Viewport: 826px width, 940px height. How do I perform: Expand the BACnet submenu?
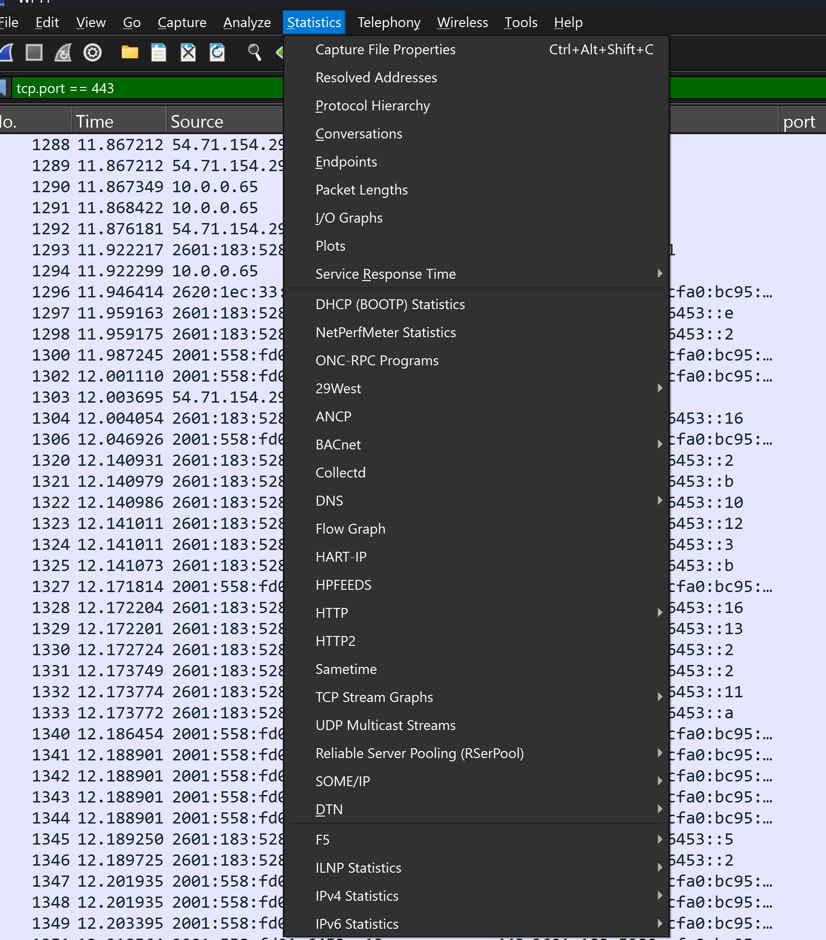point(476,445)
